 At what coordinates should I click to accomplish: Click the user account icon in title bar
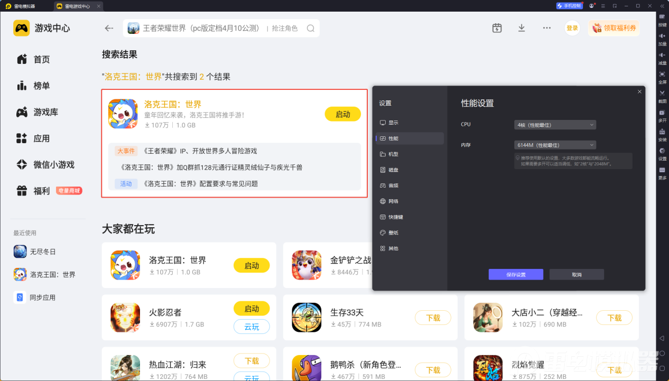coord(592,6)
